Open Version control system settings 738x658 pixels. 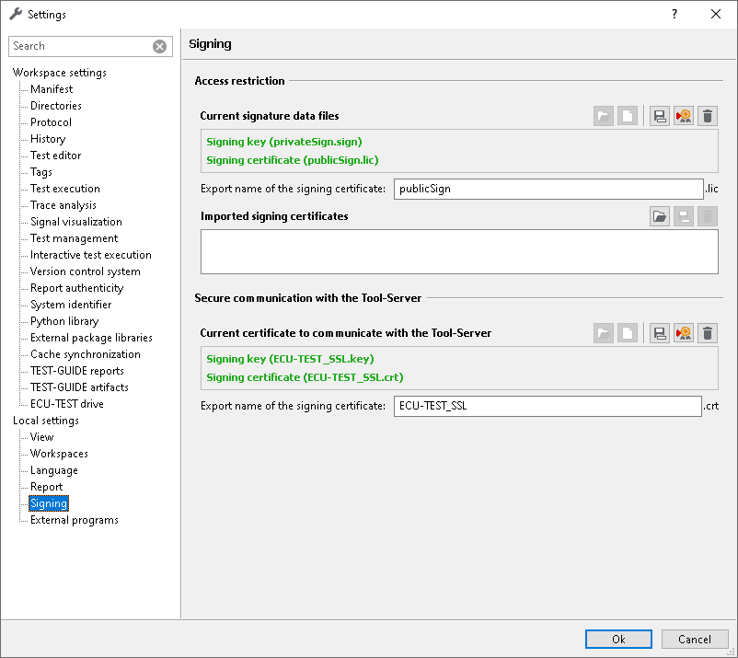click(86, 271)
